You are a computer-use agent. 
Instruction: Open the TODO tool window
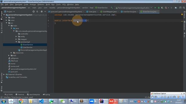8,94
